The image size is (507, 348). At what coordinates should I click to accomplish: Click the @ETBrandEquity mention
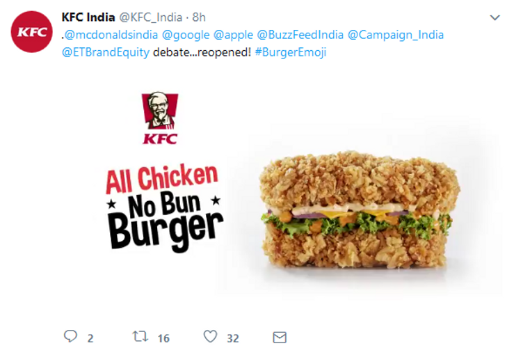point(105,52)
